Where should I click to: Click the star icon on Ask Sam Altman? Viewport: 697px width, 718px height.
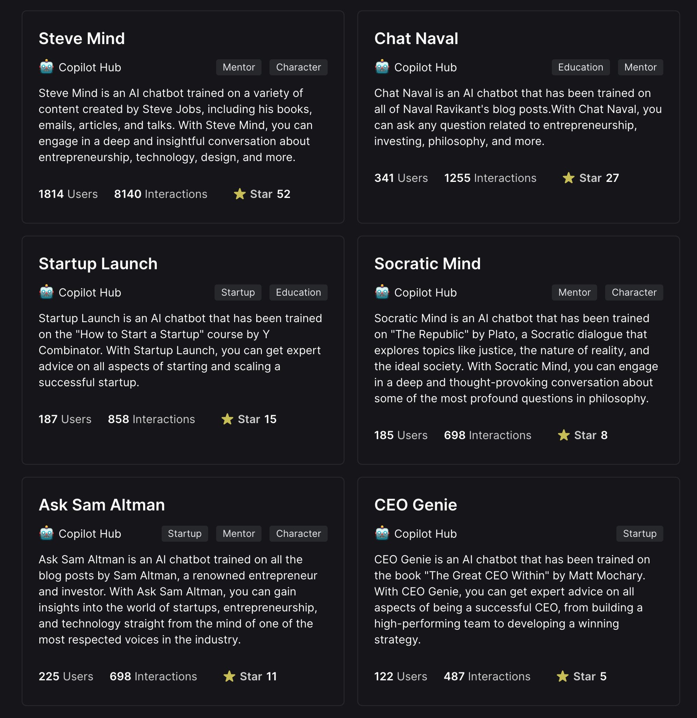[229, 676]
